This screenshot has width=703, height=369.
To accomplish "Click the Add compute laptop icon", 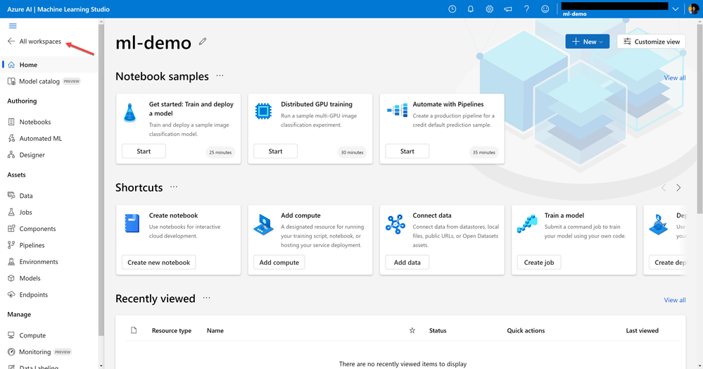I will [264, 225].
